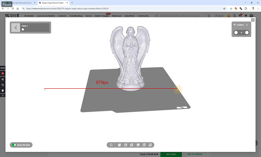Toggle the Show the Bed switch
Image resolution: width=261 pixels, height=157 pixels.
click(x=14, y=145)
